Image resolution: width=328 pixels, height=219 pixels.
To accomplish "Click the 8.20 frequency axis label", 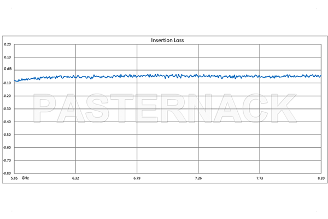I will point(320,178).
